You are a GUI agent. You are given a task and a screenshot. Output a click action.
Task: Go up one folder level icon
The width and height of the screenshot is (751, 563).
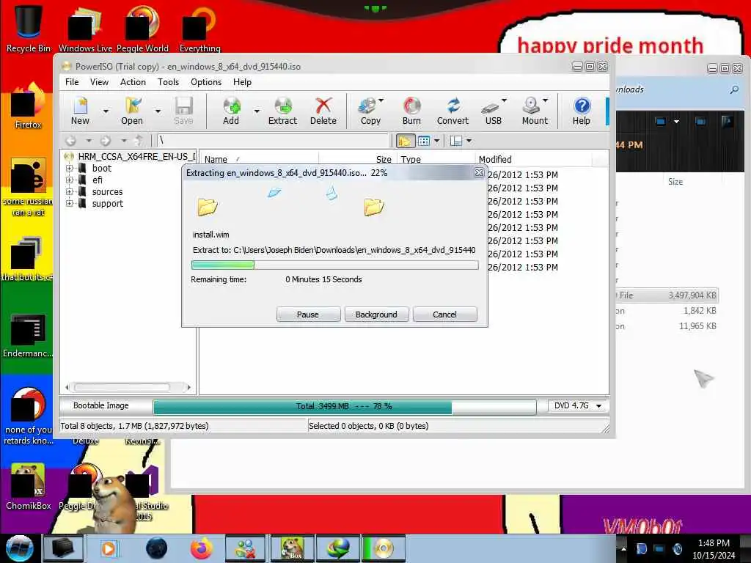click(139, 140)
